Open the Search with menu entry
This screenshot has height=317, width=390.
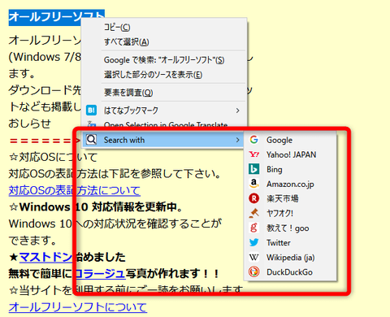[x=163, y=140]
